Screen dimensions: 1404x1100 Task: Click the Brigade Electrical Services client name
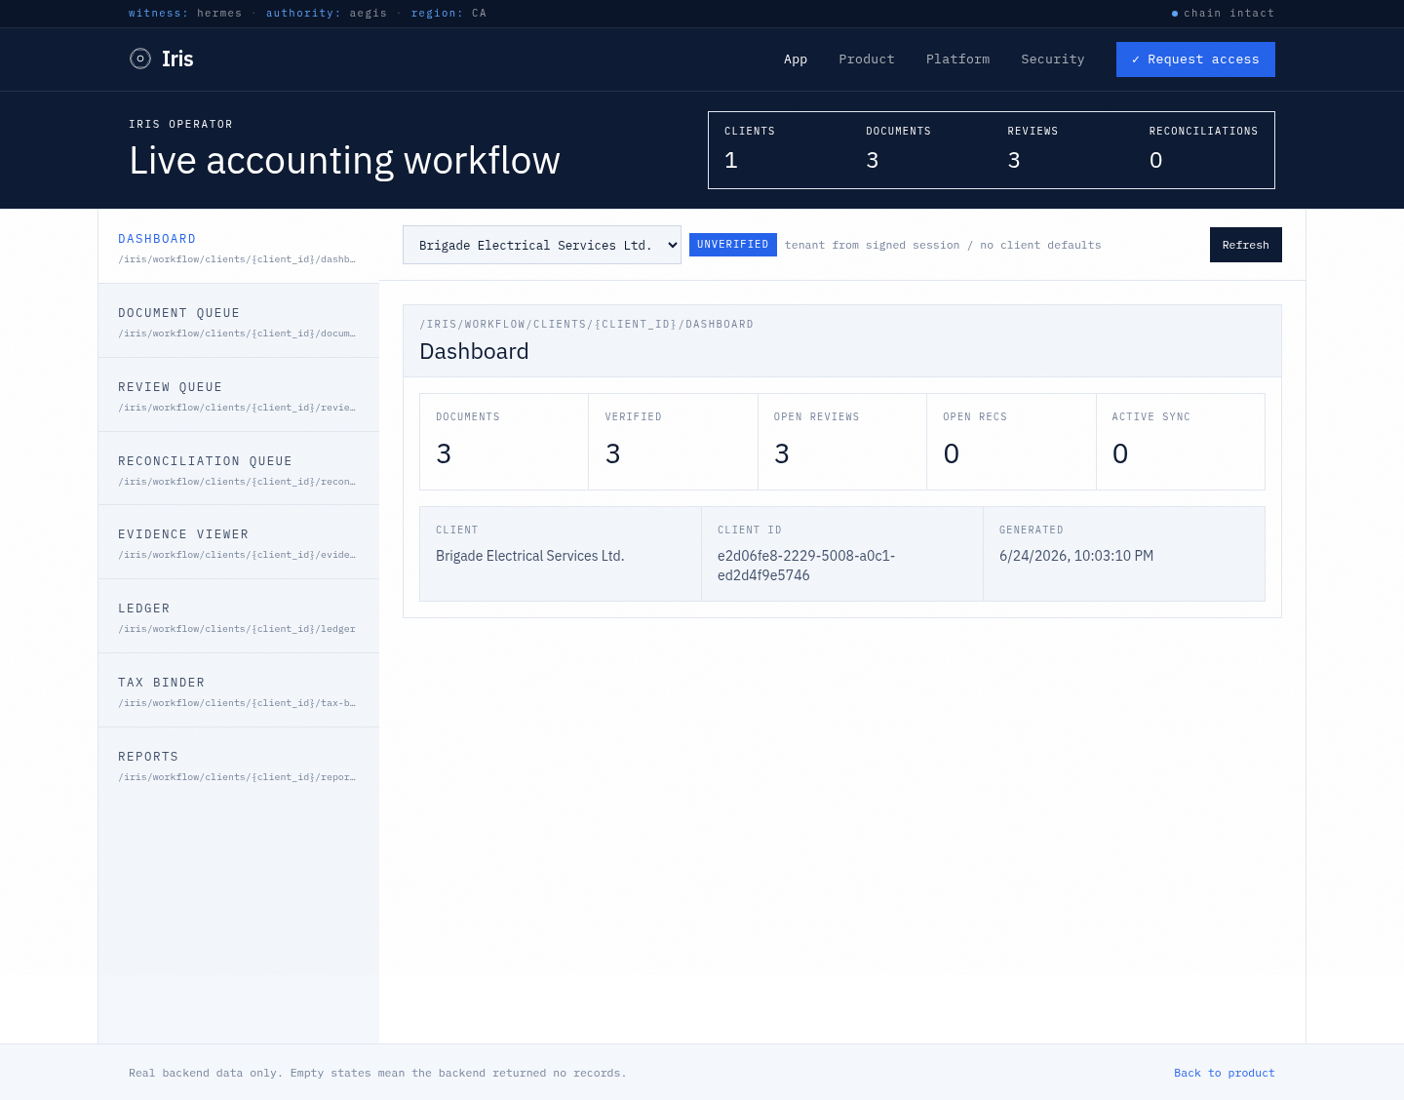click(x=529, y=556)
